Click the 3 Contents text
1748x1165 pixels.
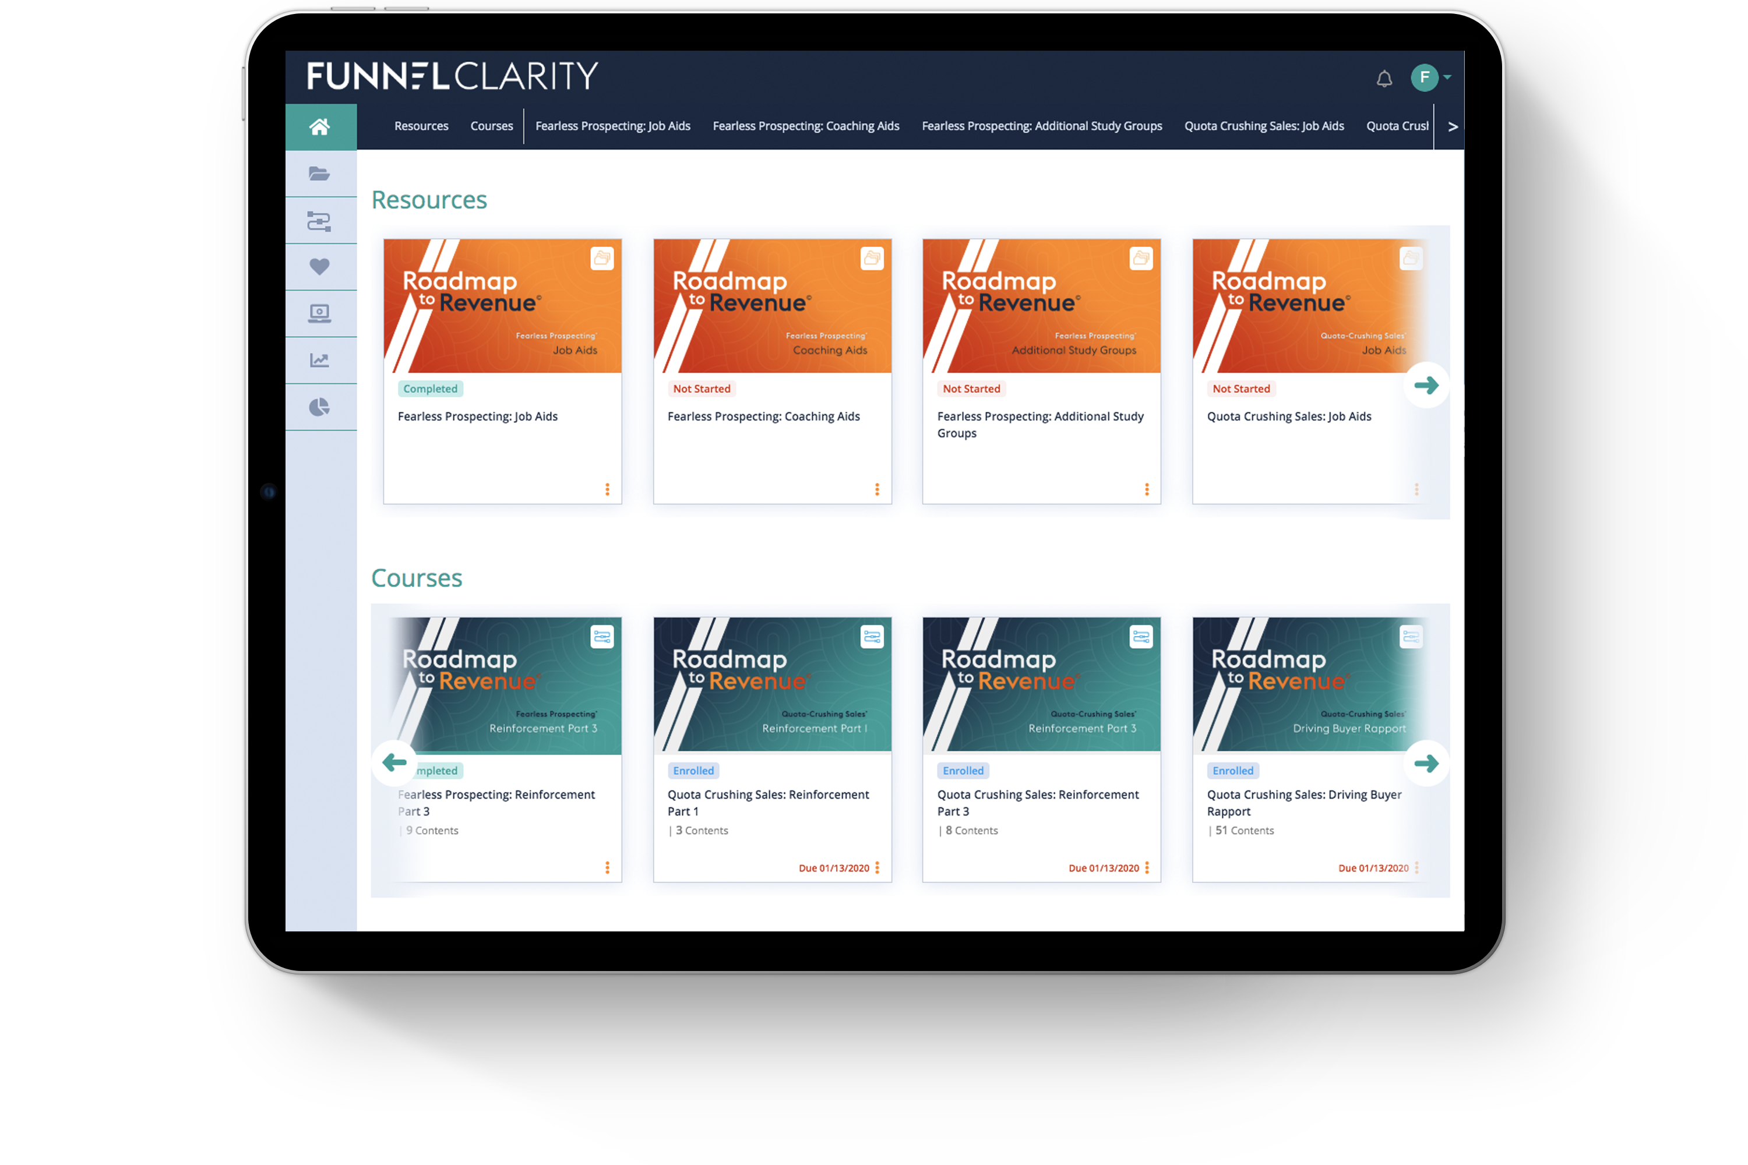(x=702, y=831)
